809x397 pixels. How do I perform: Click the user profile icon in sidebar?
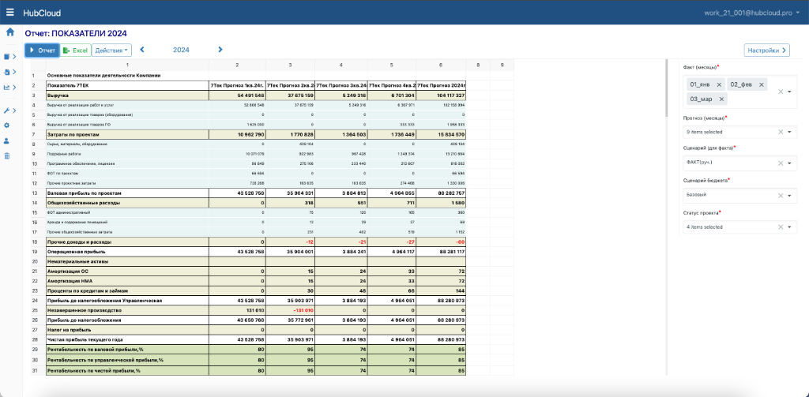[x=7, y=140]
